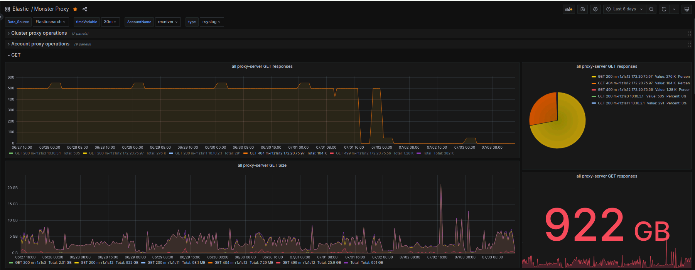Expand the Cluster proxy operations row
Viewport: 695px width, 270px height.
pos(39,34)
